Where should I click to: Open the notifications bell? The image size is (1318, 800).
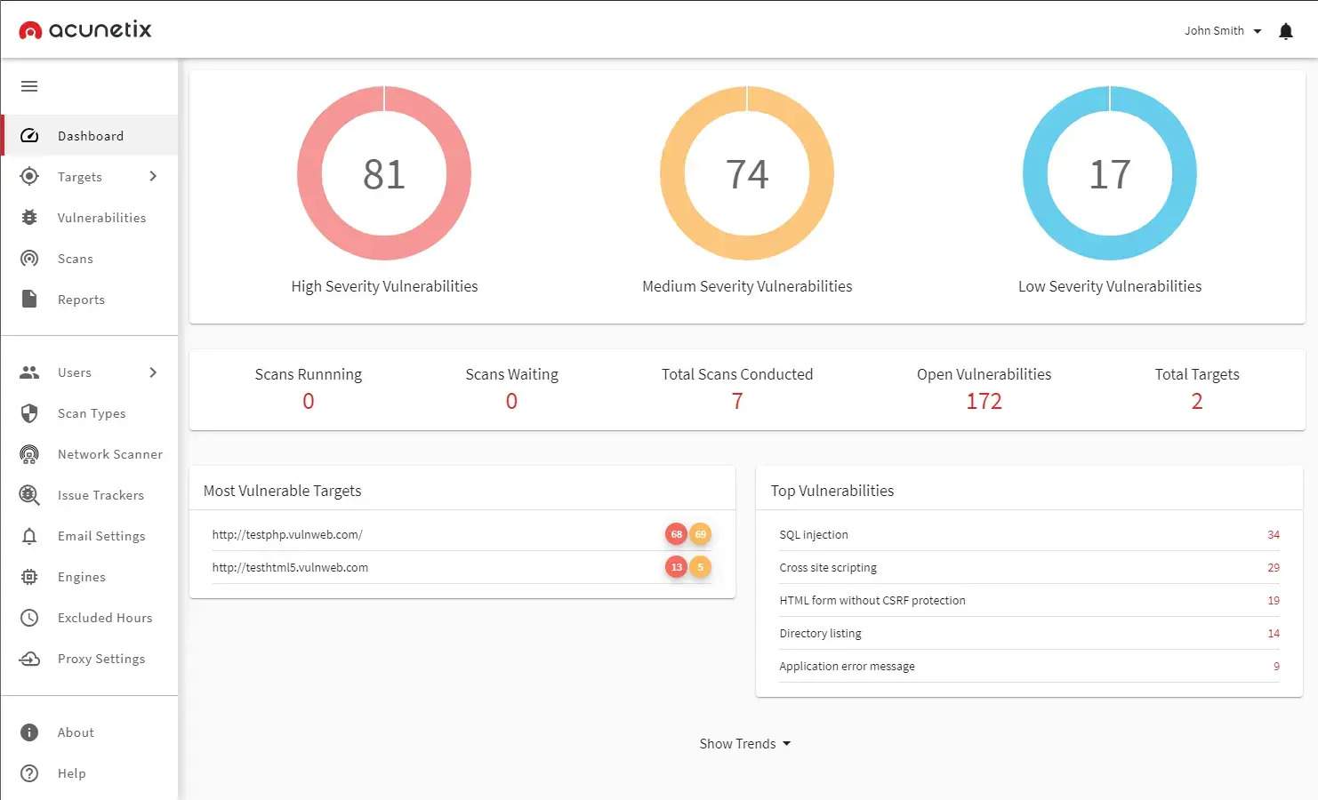point(1285,30)
